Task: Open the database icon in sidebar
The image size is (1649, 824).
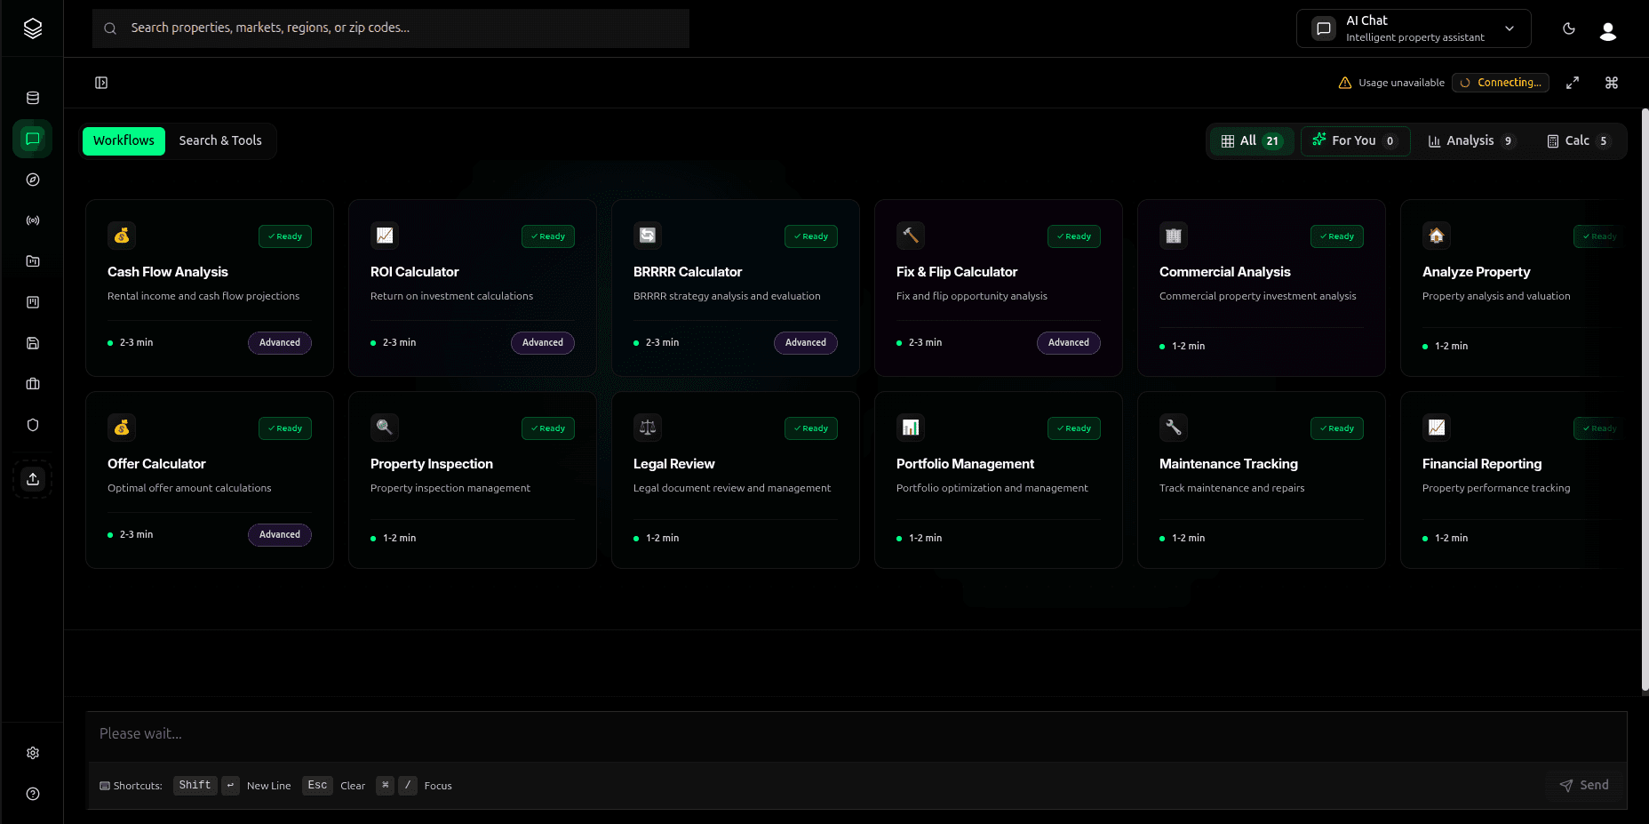Action: click(33, 98)
